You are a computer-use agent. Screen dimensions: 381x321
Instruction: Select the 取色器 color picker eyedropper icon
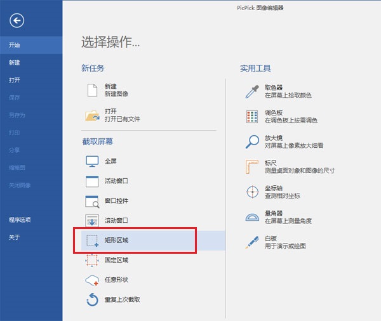[x=253, y=91]
